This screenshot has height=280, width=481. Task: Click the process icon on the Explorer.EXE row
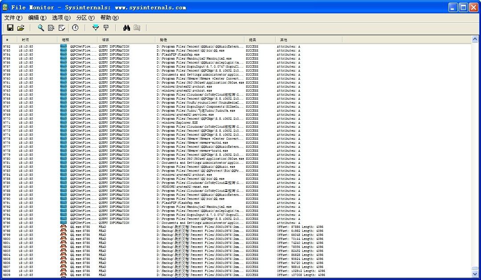64,123
